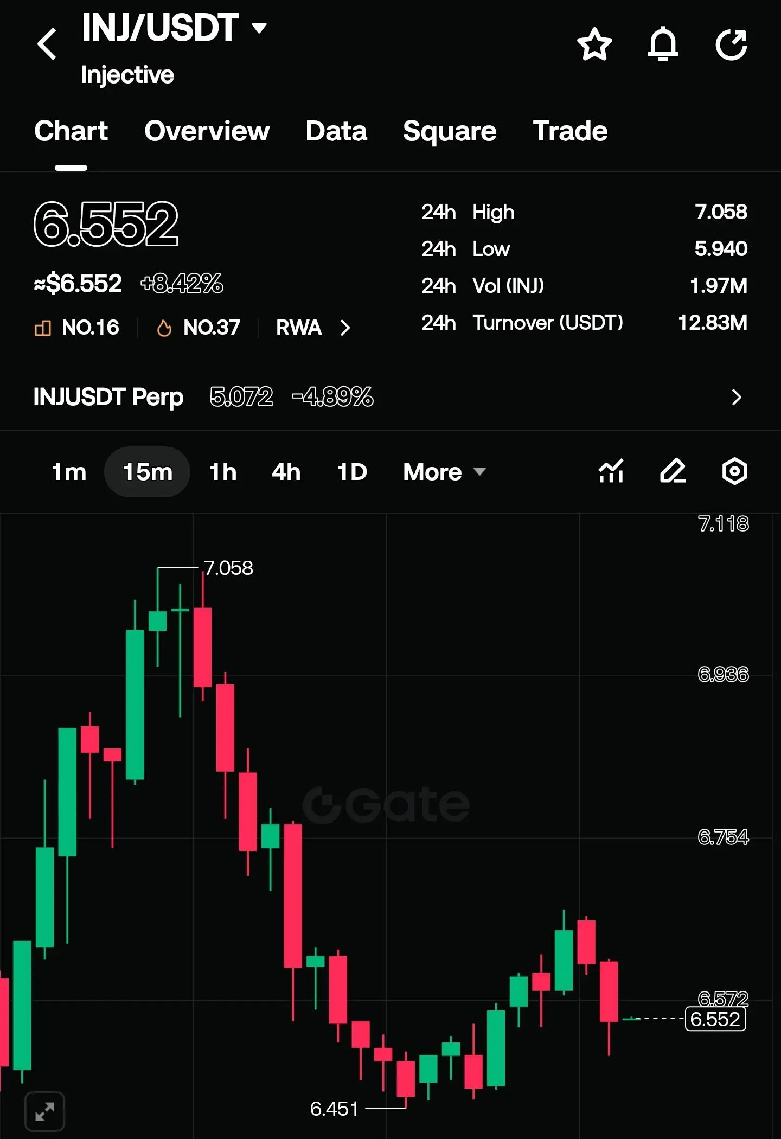Select the 4h timeframe

286,472
